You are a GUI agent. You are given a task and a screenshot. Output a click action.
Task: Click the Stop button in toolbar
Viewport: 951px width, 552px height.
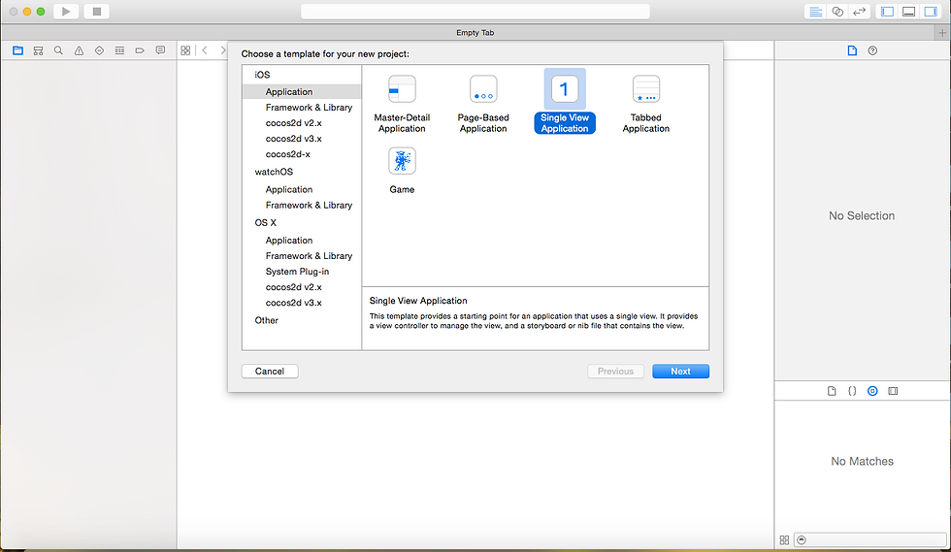coord(96,12)
